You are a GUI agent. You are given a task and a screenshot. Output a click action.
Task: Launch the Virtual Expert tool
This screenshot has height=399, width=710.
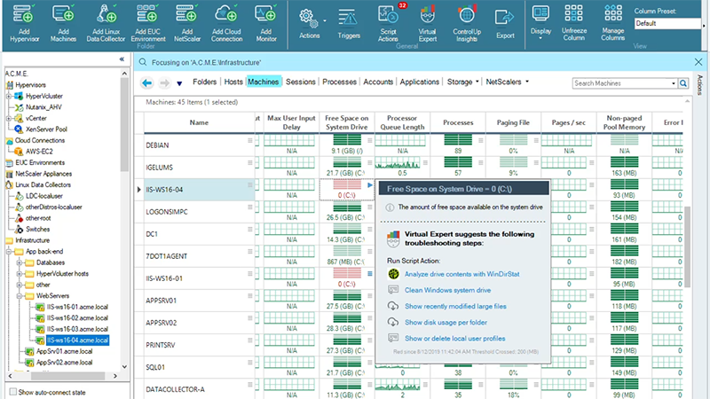tap(427, 22)
